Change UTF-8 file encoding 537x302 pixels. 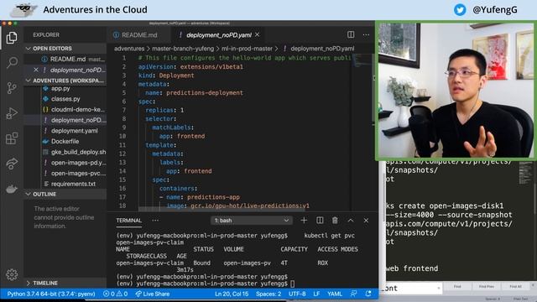tap(297, 294)
